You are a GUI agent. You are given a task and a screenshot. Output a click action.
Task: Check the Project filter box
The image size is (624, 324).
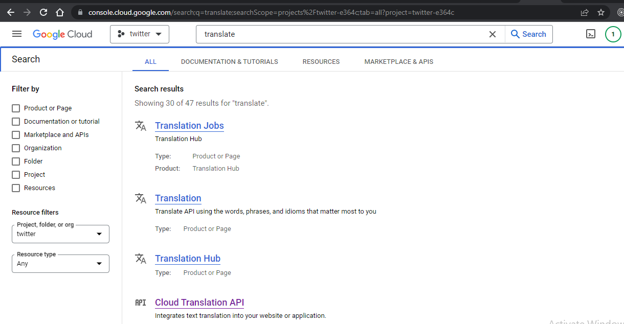(16, 175)
